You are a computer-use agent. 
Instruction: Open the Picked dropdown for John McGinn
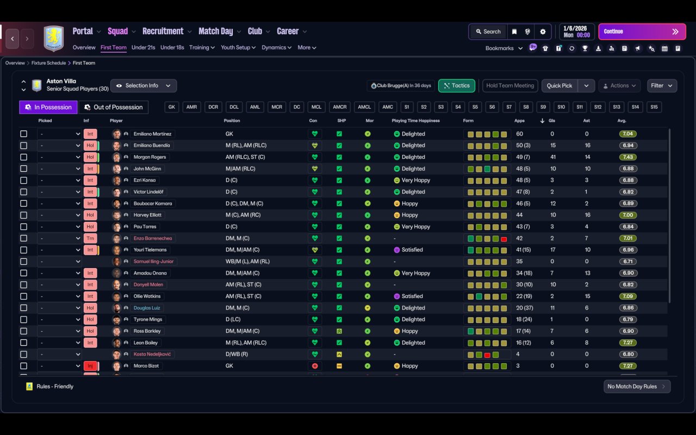pyautogui.click(x=59, y=169)
